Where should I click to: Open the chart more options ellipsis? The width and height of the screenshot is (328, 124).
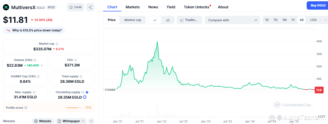click(325, 20)
